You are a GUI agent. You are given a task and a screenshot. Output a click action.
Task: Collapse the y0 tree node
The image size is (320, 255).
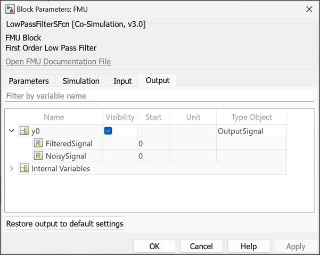tap(12, 131)
